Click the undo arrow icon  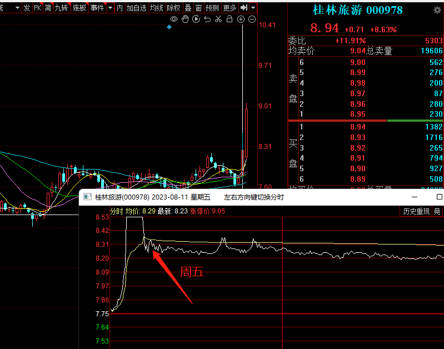tap(207, 19)
